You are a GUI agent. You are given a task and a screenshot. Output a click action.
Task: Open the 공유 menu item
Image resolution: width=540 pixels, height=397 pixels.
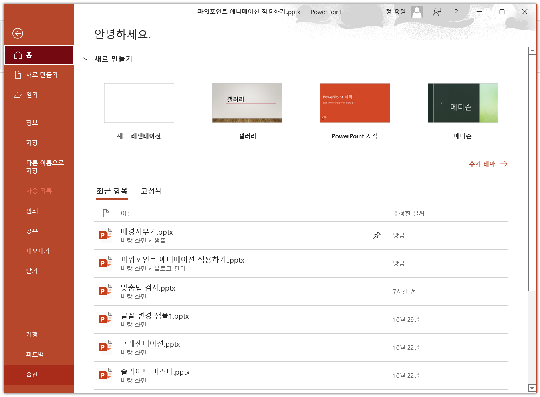point(39,231)
